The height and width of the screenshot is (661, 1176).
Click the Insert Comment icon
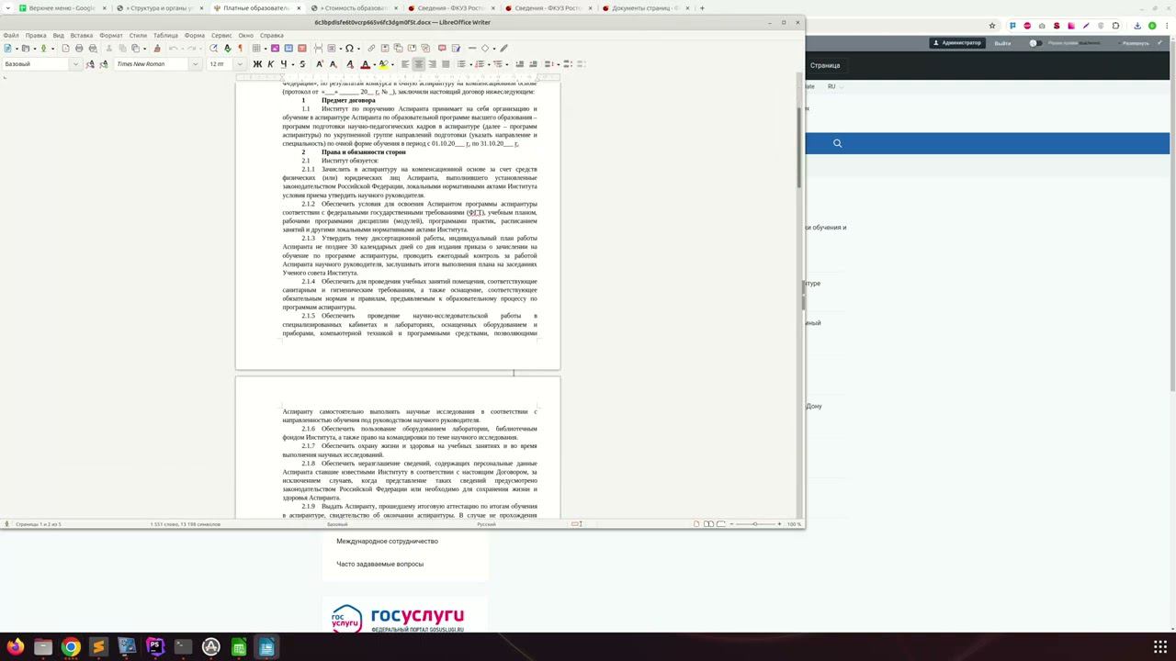point(442,48)
